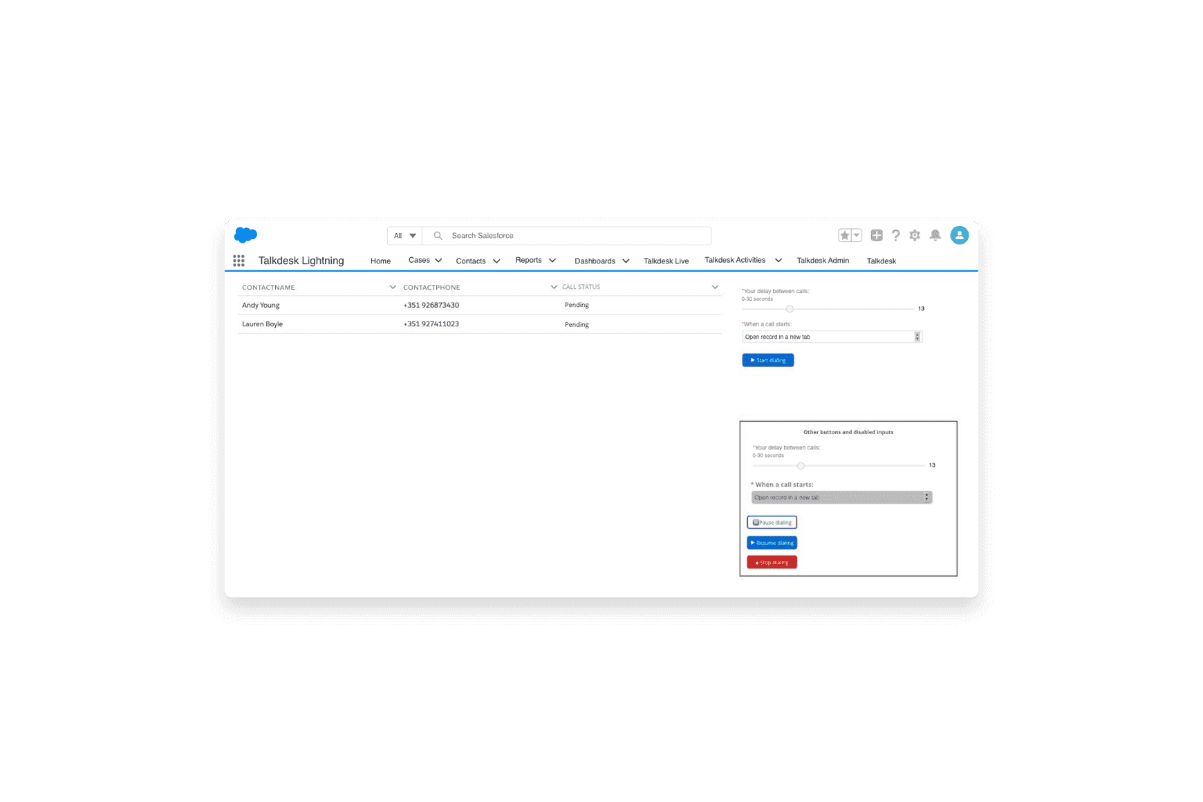Image resolution: width=1203 pixels, height=802 pixels.
Task: Check notifications using the bell icon
Action: point(935,235)
